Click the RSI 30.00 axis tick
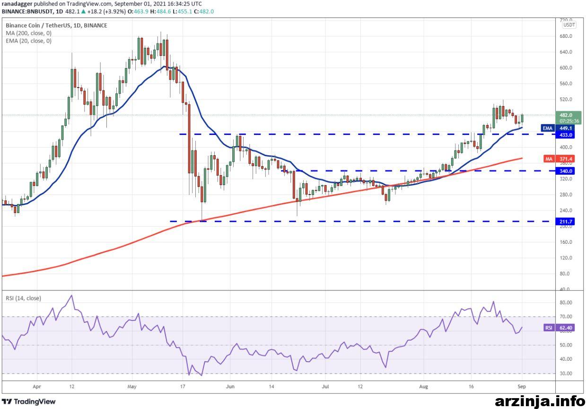Viewport: 586px width, 409px height. click(566, 373)
